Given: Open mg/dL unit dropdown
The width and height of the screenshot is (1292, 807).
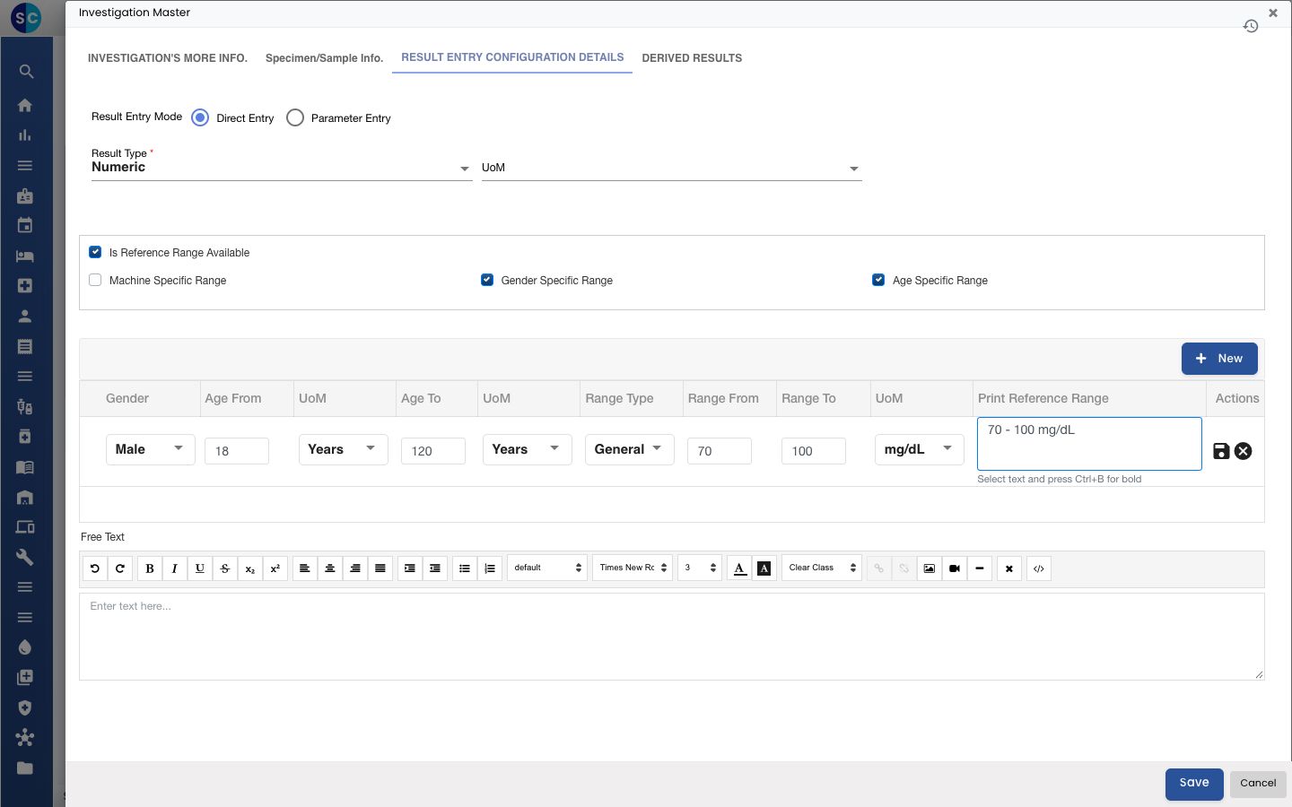Looking at the screenshot, I should (920, 449).
